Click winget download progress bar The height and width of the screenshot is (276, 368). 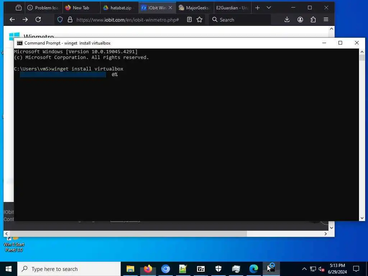pyautogui.click(x=63, y=75)
